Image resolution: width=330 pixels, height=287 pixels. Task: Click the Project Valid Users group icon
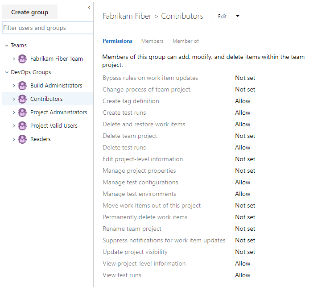pyautogui.click(x=22, y=126)
